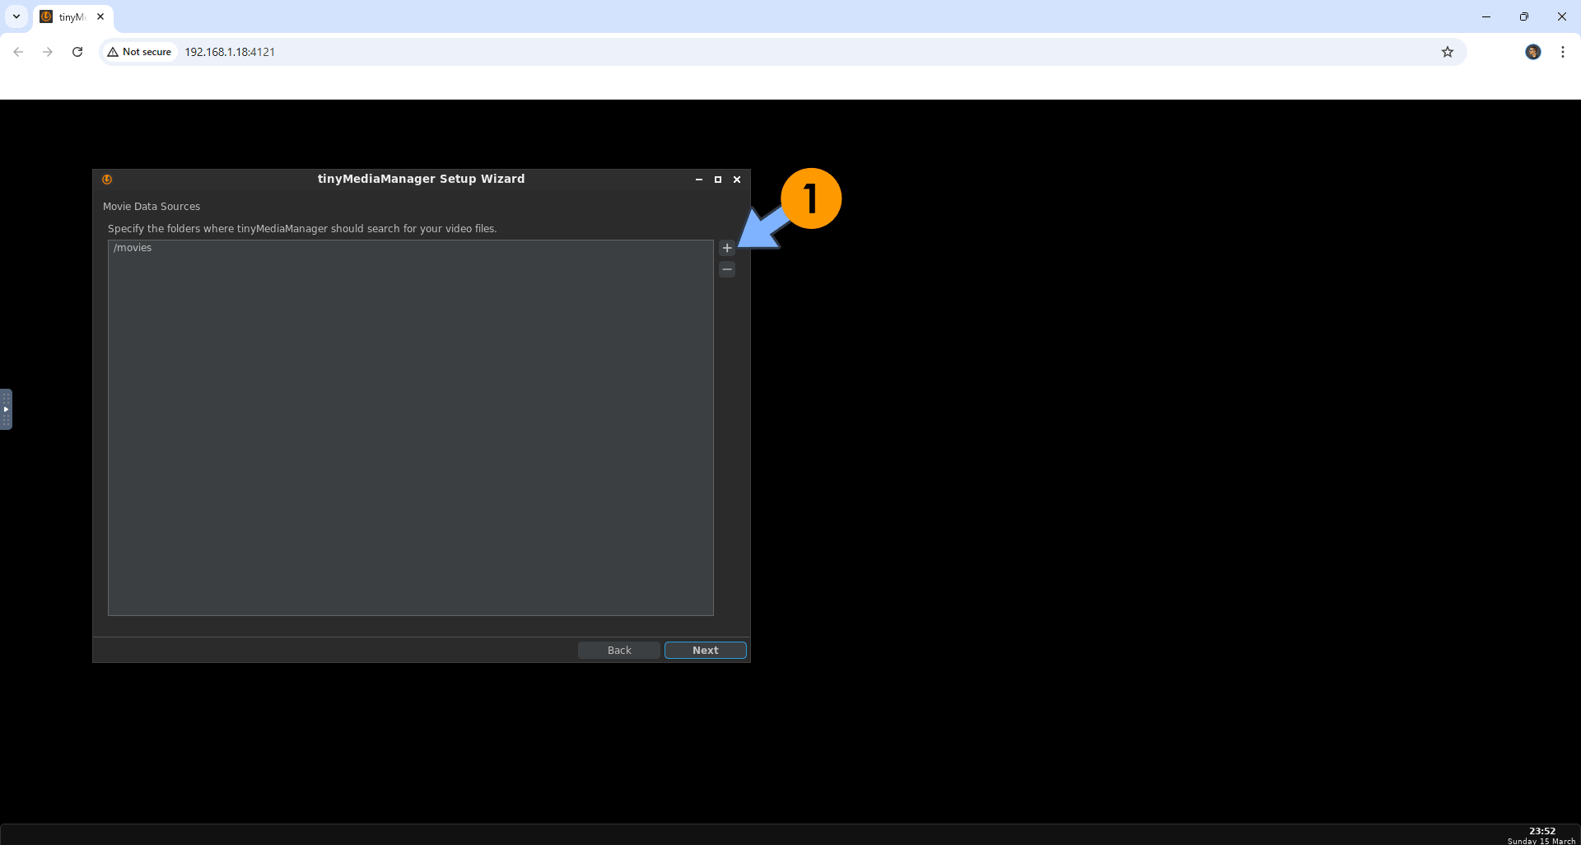
Task: Minimize the Setup Wizard dialog
Action: coord(699,180)
